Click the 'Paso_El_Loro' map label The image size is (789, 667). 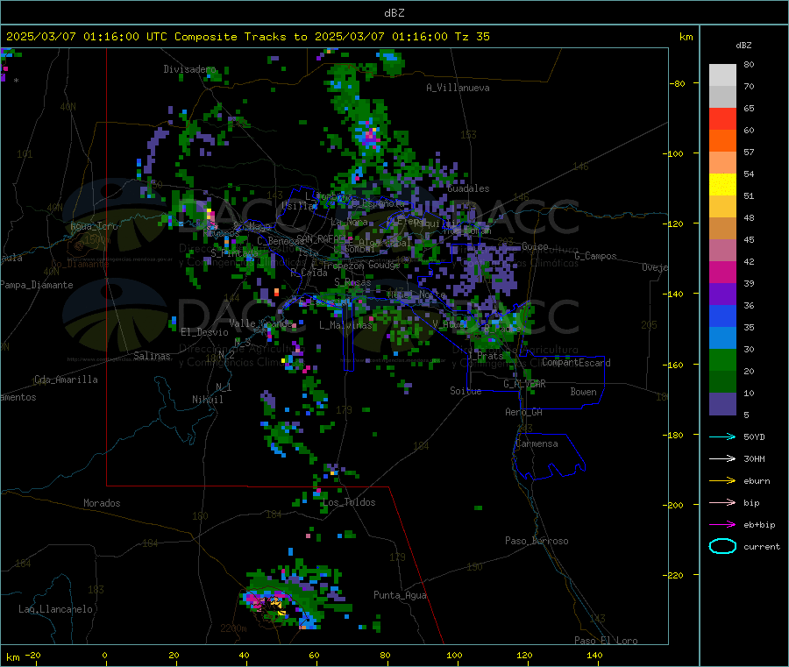[x=606, y=641]
